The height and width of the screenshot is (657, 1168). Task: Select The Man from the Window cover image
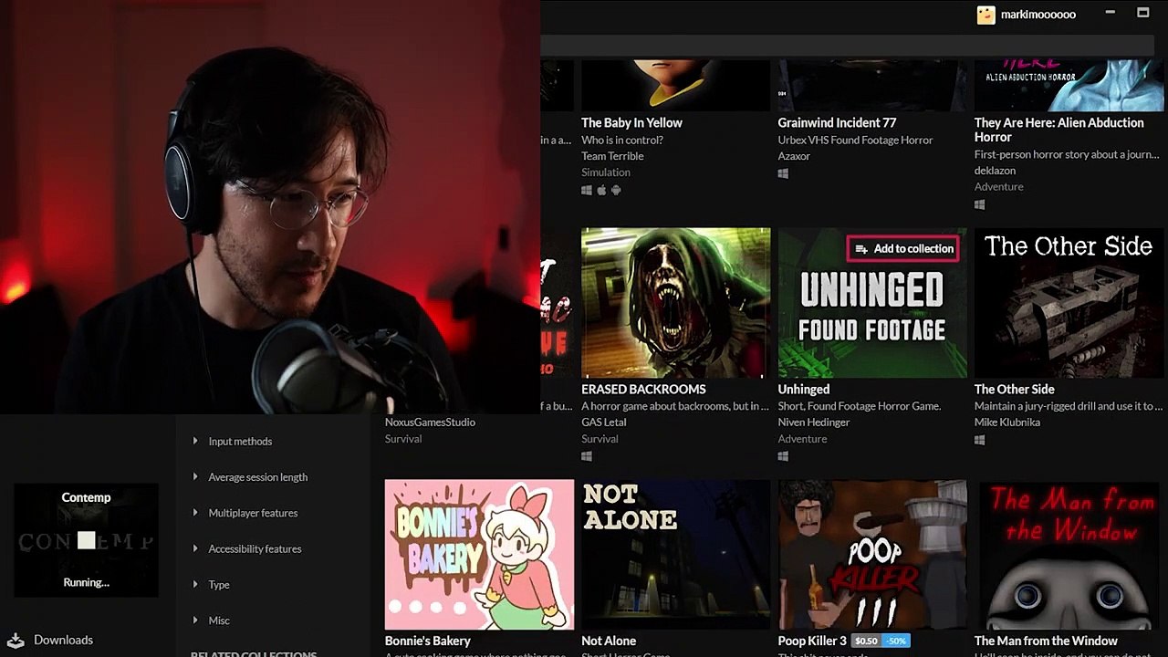[1069, 555]
